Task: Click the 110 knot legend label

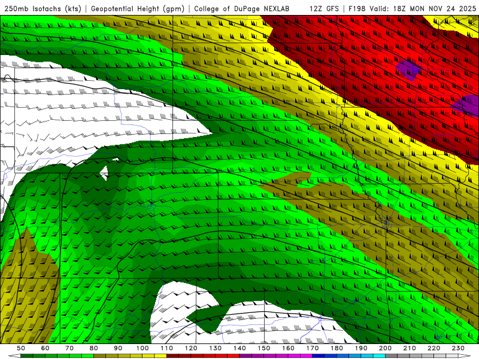Action: click(166, 348)
